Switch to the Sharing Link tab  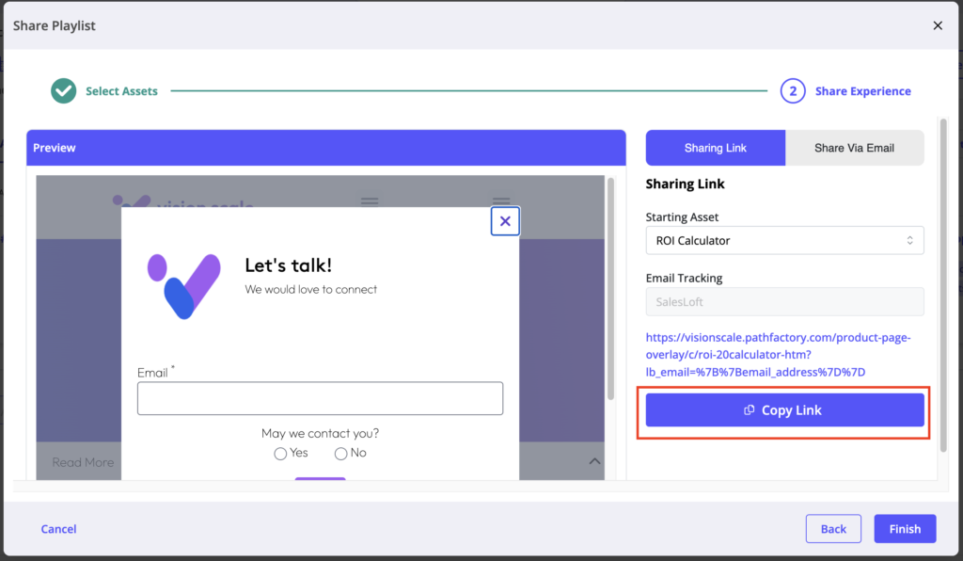click(716, 148)
